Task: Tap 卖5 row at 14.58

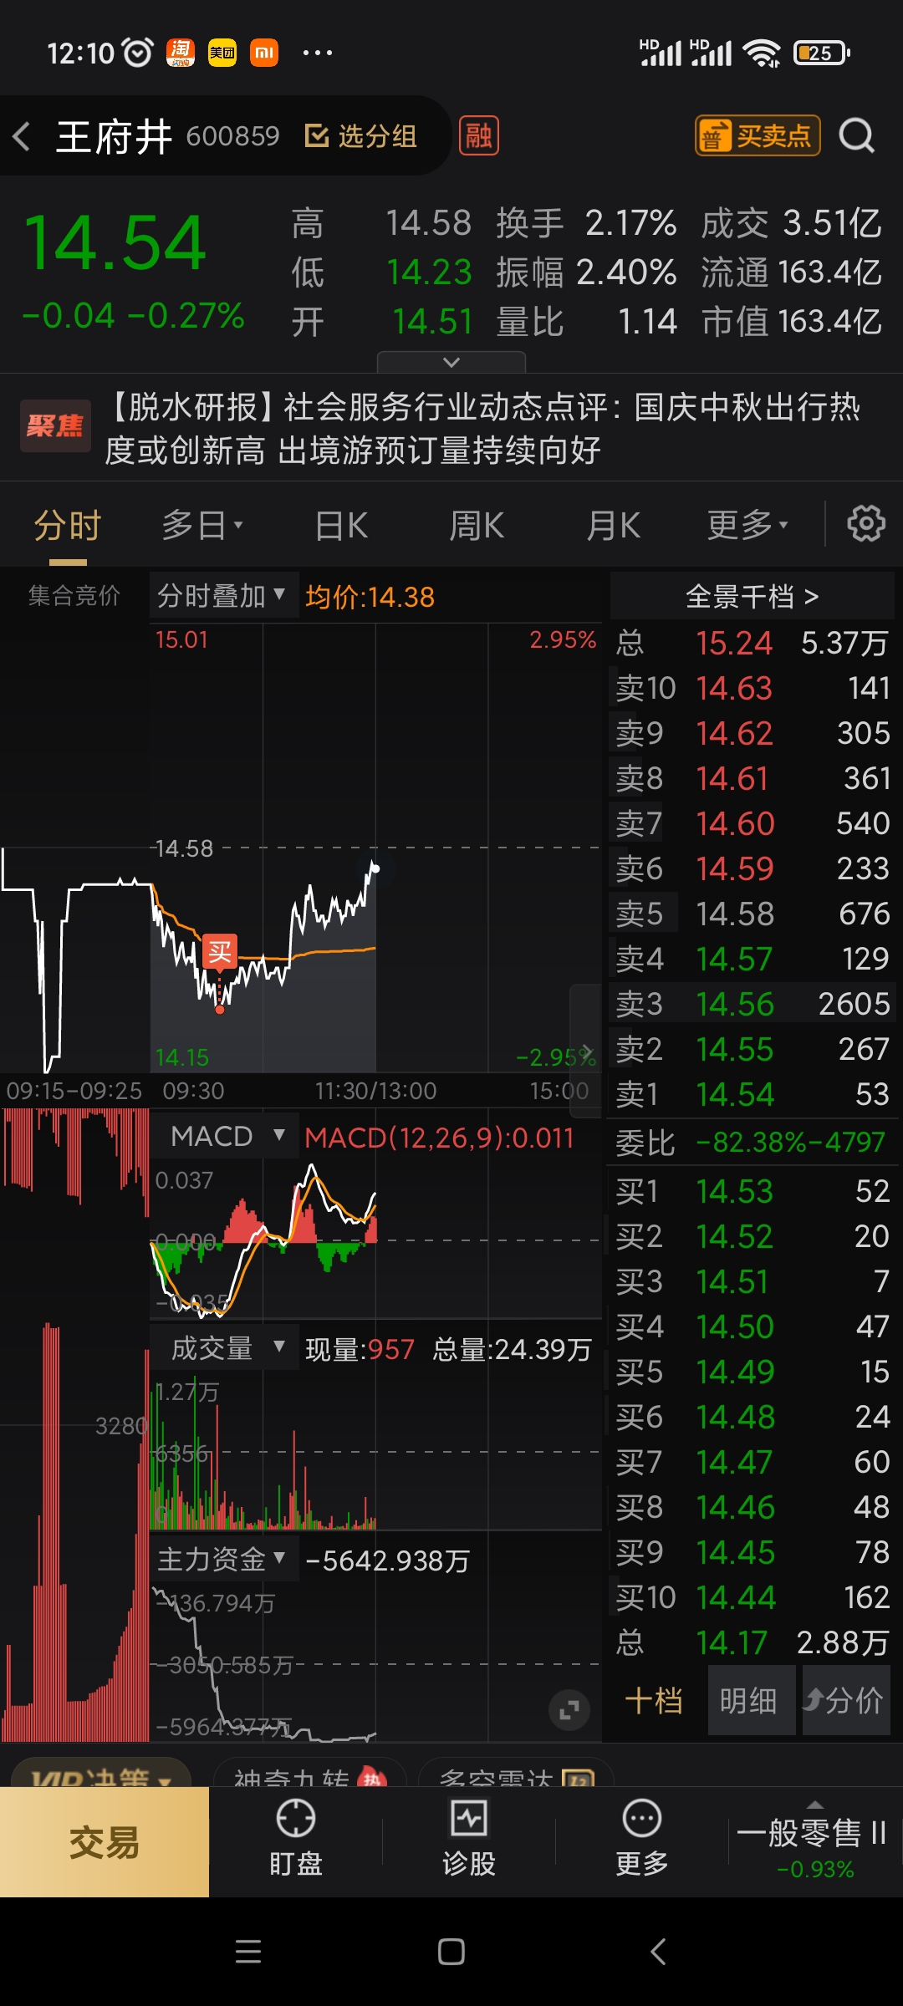Action: pyautogui.click(x=752, y=914)
